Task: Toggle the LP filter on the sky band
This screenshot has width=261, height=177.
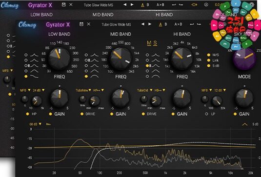Action: (x=206, y=114)
